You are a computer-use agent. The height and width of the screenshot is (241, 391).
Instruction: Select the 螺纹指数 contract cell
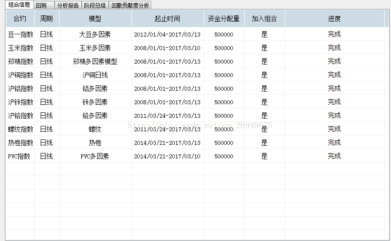(x=20, y=129)
